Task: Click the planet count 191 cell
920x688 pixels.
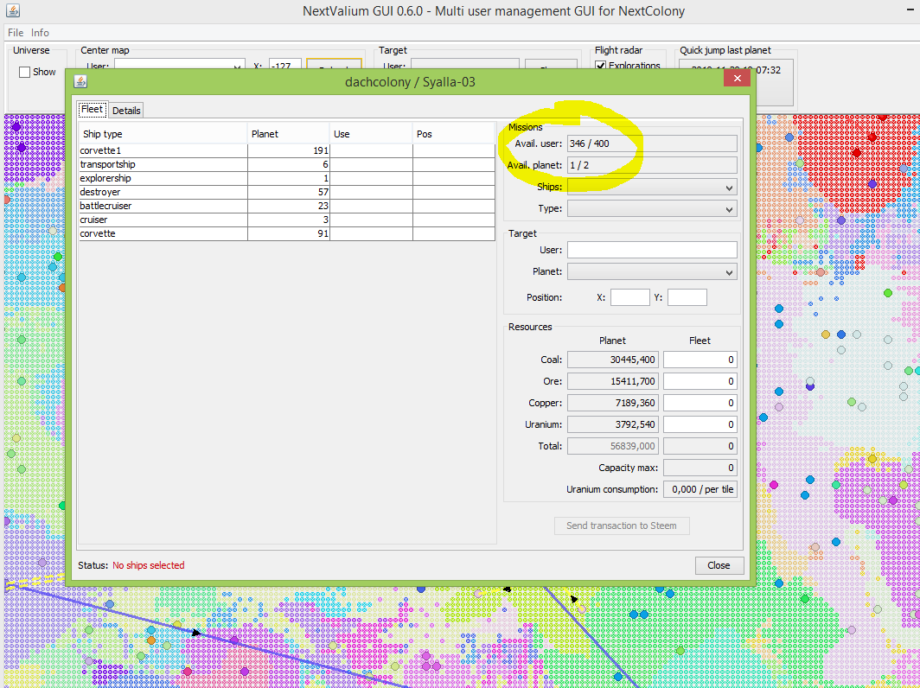Action: (288, 150)
